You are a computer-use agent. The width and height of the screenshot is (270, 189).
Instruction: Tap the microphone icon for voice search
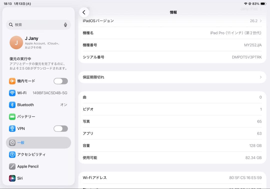click(x=65, y=25)
